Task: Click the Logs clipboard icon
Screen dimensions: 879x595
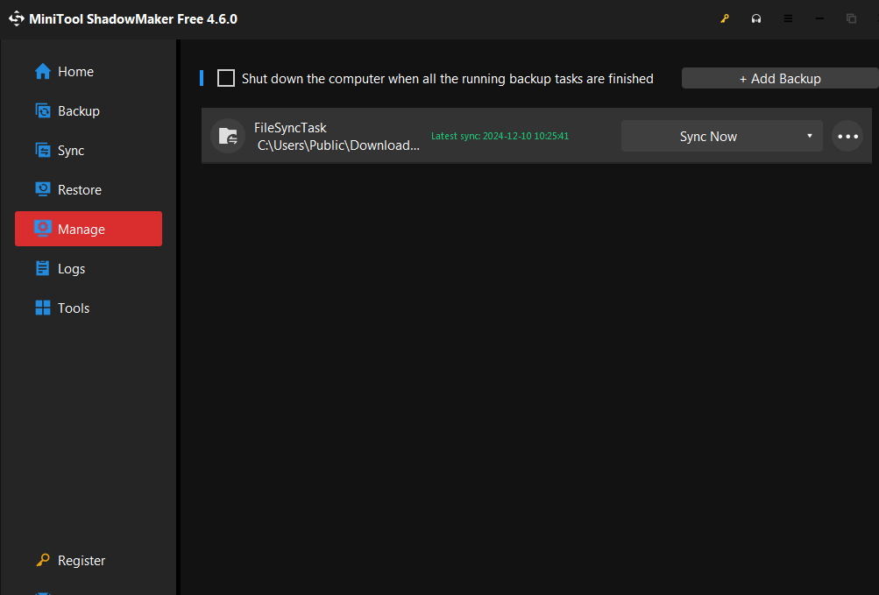Action: [x=43, y=268]
